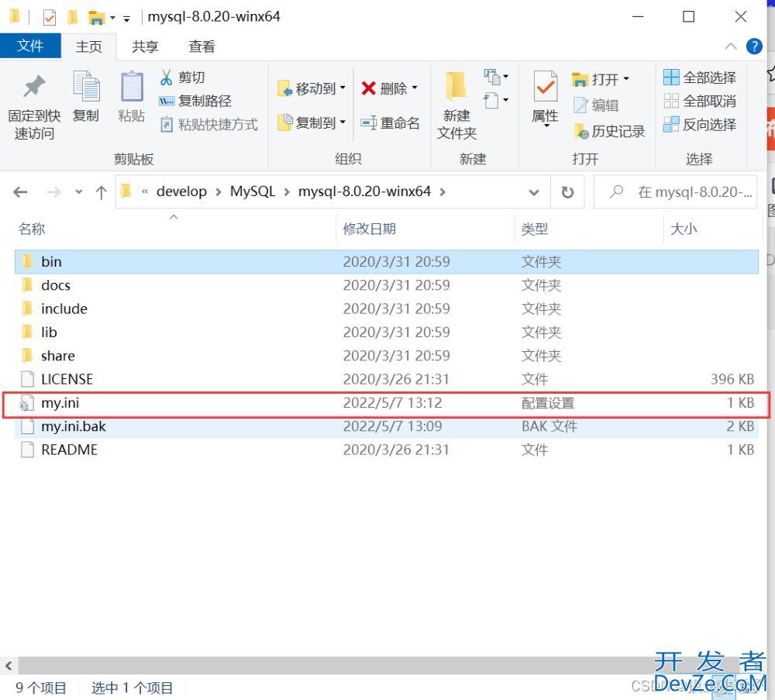This screenshot has width=775, height=700.
Task: Go back with the left arrow
Action: (x=20, y=191)
